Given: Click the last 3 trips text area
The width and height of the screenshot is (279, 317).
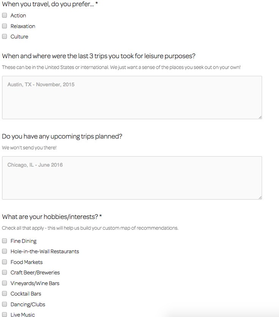Looking at the screenshot, I should tap(132, 98).
